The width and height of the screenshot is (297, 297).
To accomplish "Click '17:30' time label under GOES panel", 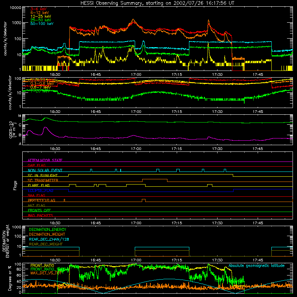I will pos(217,149).
